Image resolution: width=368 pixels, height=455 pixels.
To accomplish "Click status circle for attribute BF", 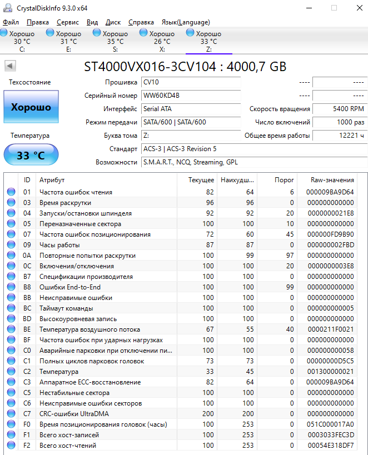I will pyautogui.click(x=11, y=339).
